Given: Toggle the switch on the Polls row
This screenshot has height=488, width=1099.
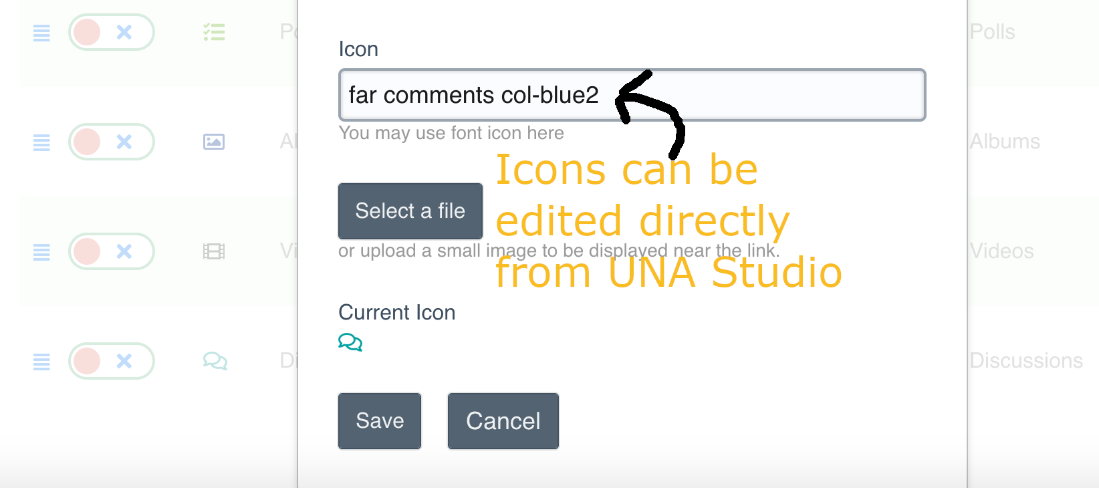Looking at the screenshot, I should 112,32.
